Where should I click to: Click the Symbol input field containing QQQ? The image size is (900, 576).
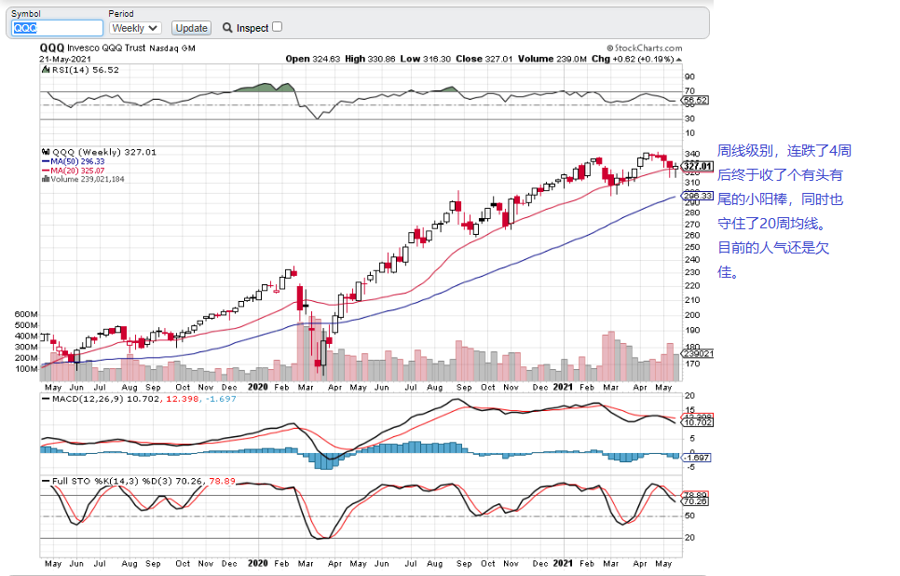point(57,28)
